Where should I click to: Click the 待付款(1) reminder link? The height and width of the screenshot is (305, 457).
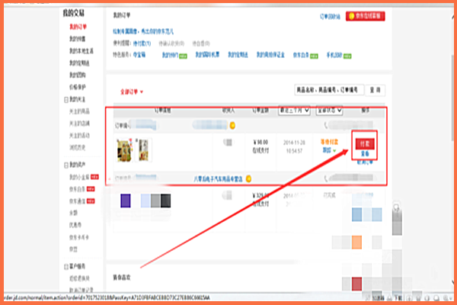coord(142,43)
